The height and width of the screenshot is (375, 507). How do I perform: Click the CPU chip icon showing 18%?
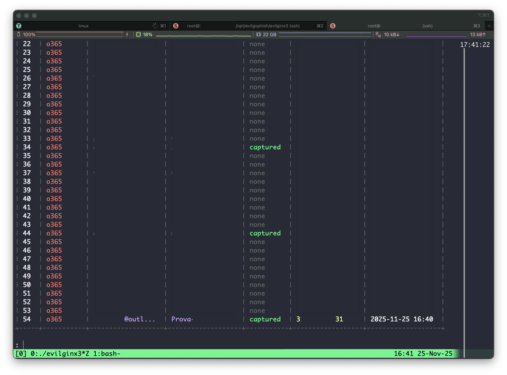[x=138, y=34]
